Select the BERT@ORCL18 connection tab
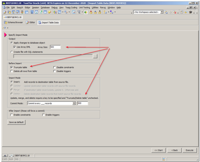This screenshot has width=200, height=162. coord(13,17)
